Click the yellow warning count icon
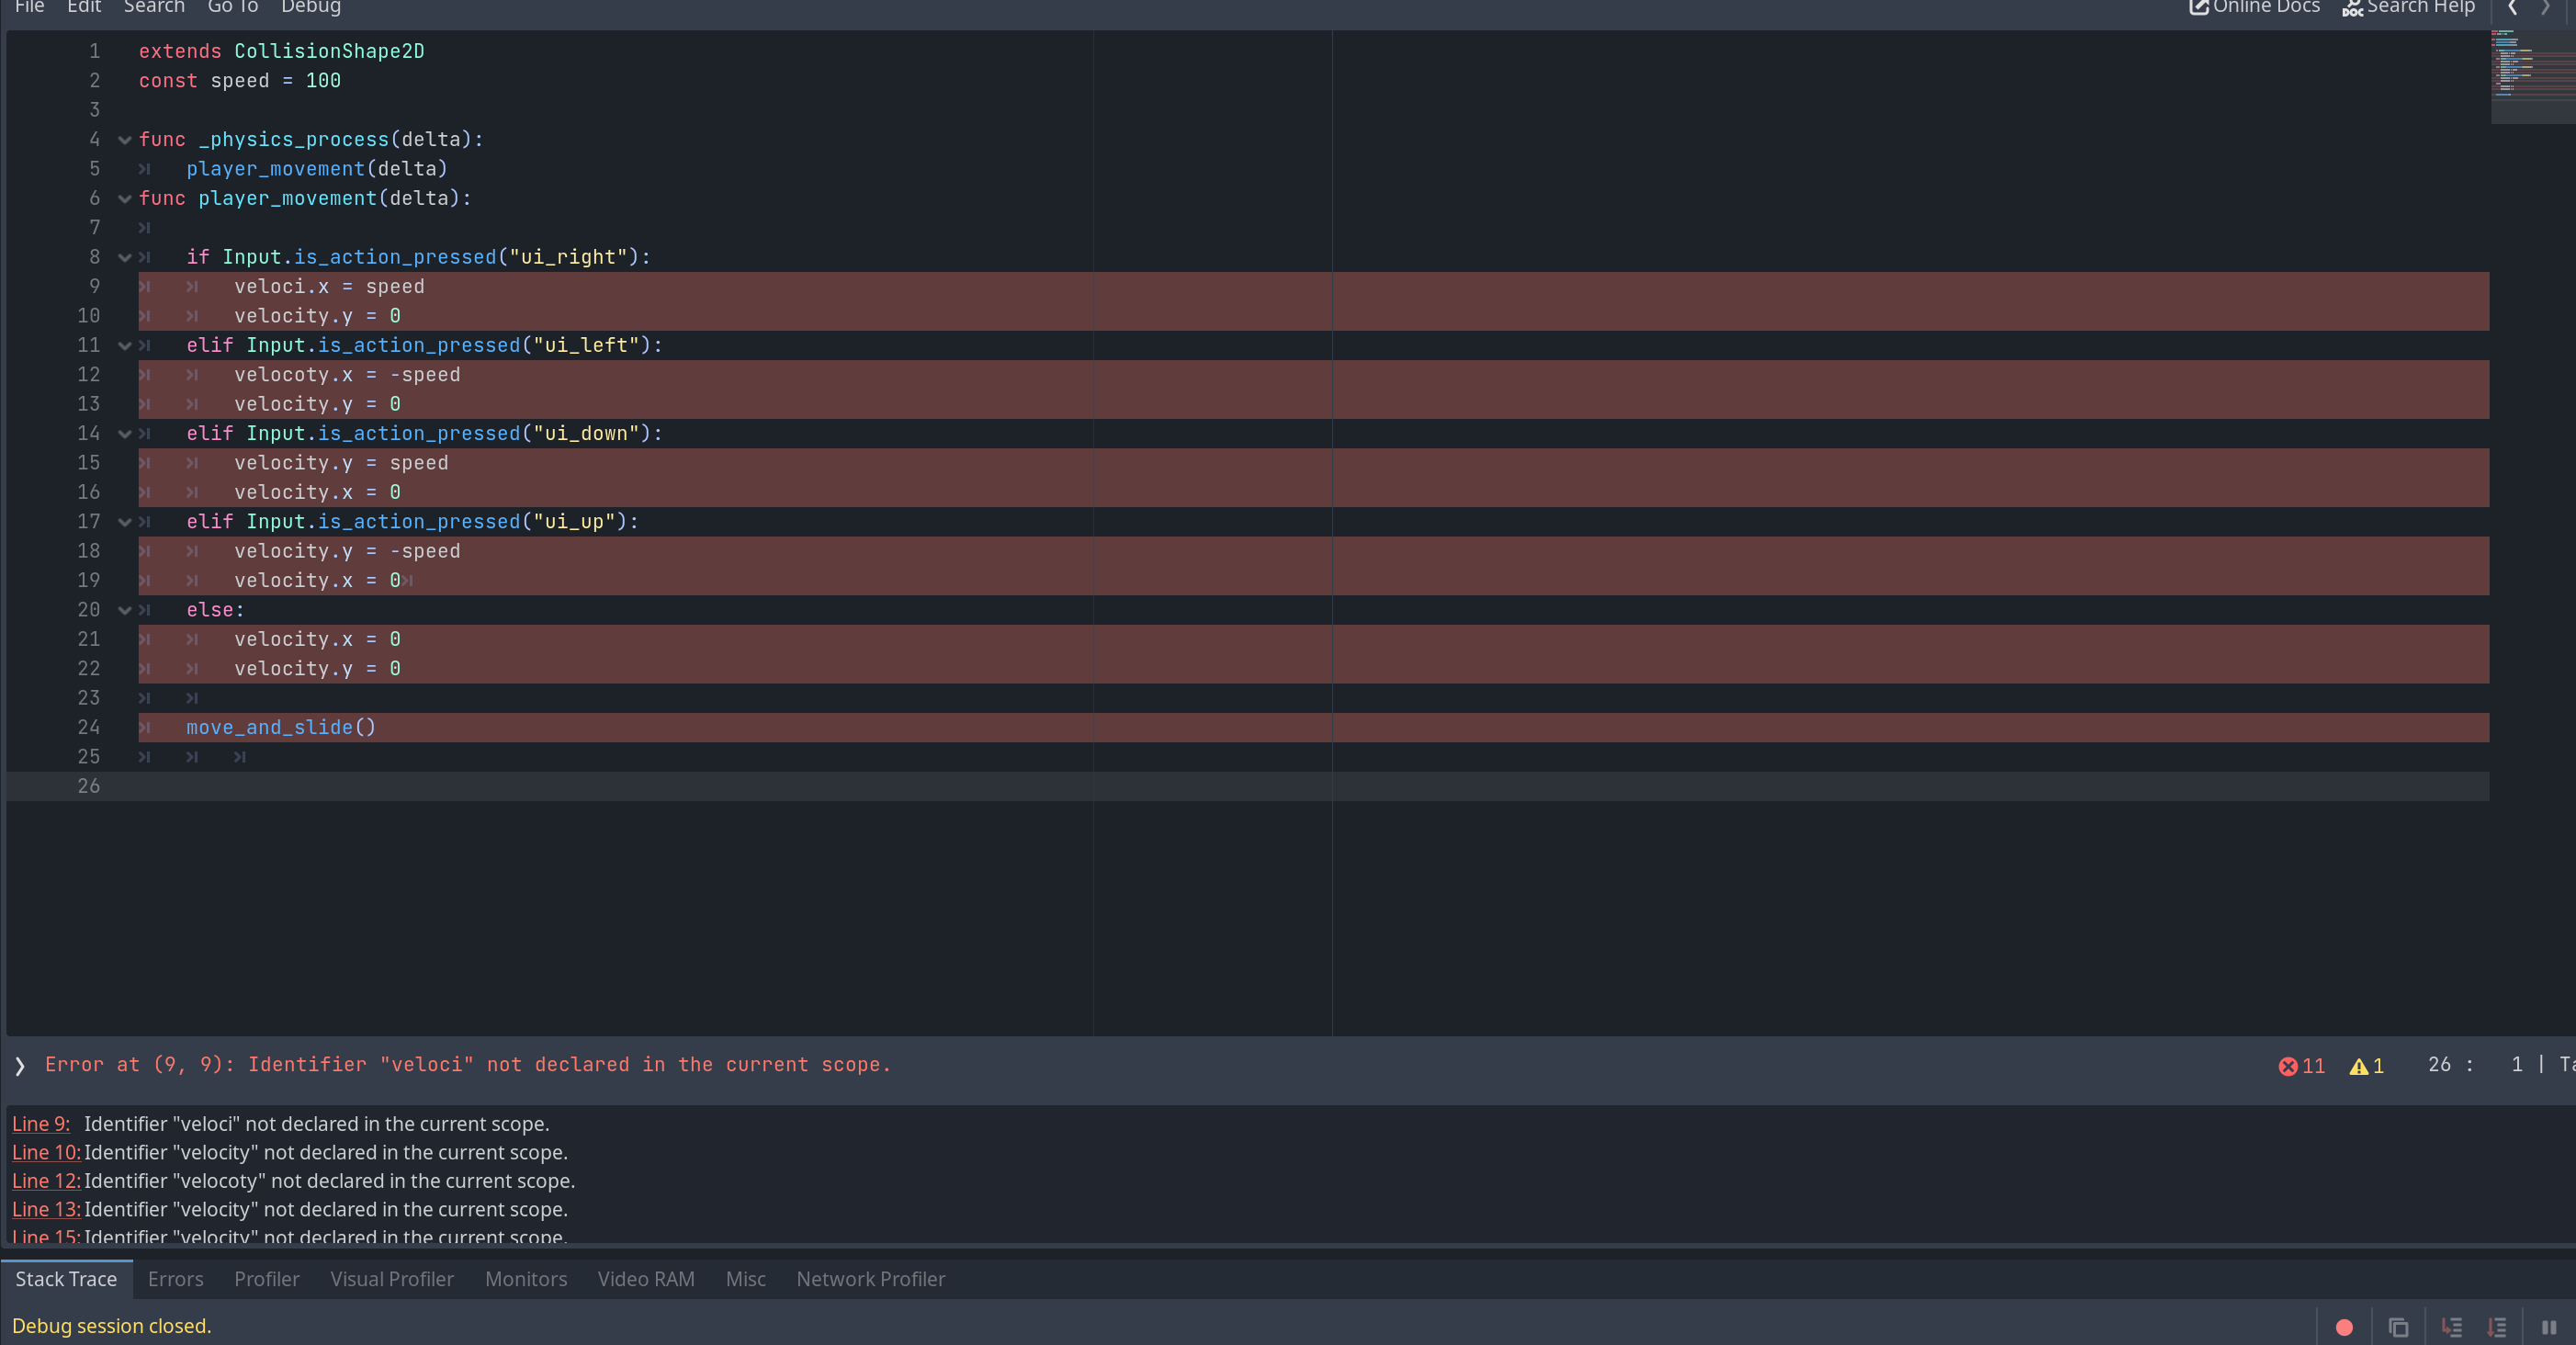This screenshot has height=1345, width=2576. click(x=2358, y=1066)
